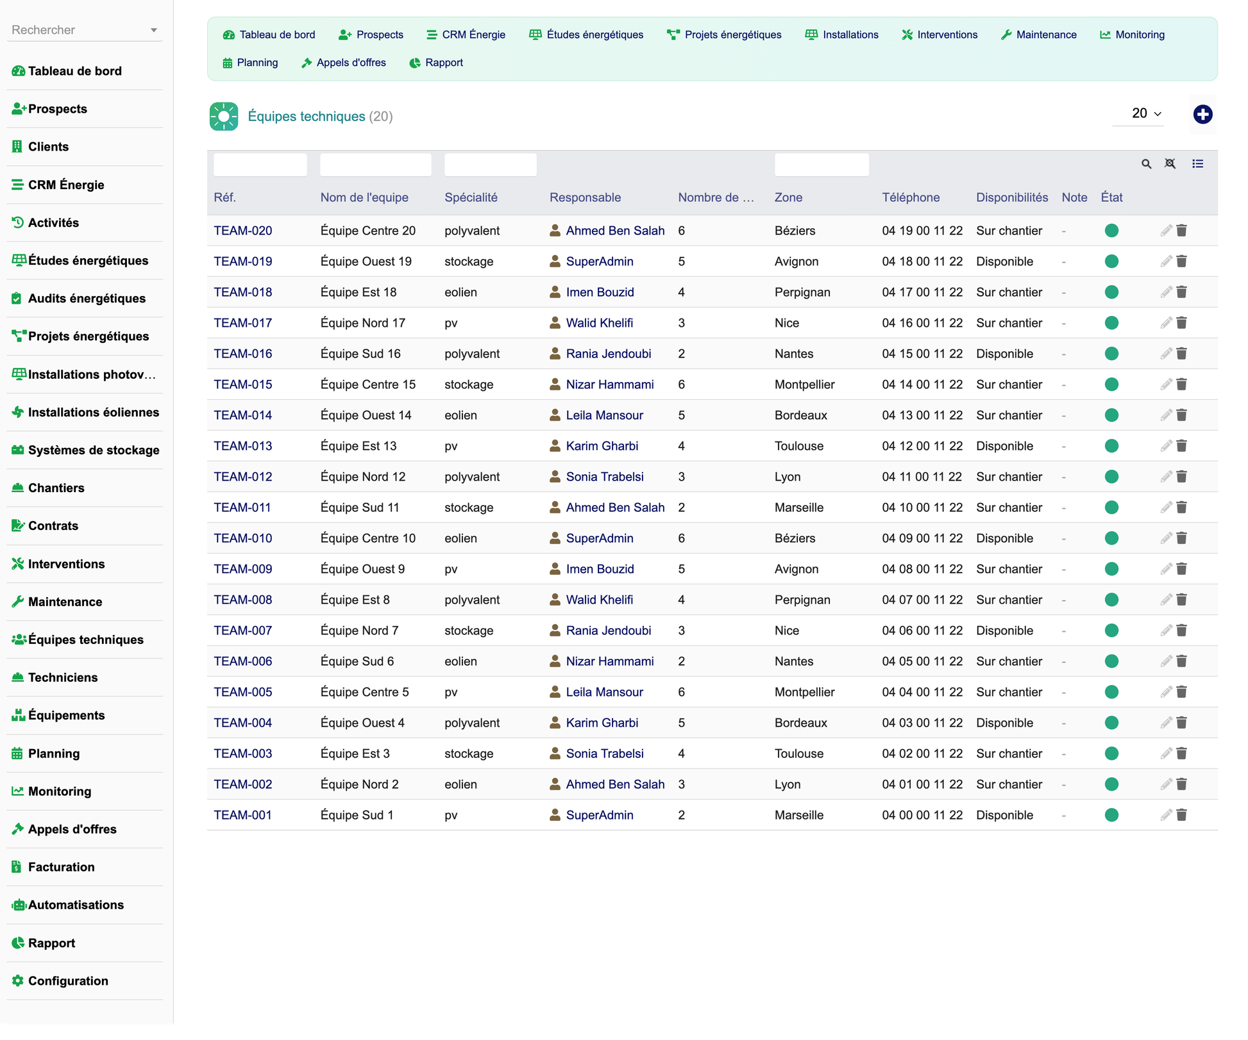This screenshot has height=1040, width=1248.
Task: Edit TEAM-020 with the pencil icon
Action: (x=1166, y=231)
